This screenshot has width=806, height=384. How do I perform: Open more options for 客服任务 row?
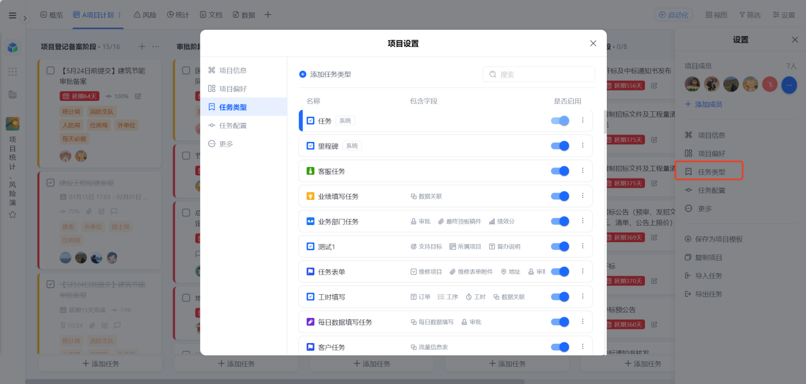click(x=582, y=171)
